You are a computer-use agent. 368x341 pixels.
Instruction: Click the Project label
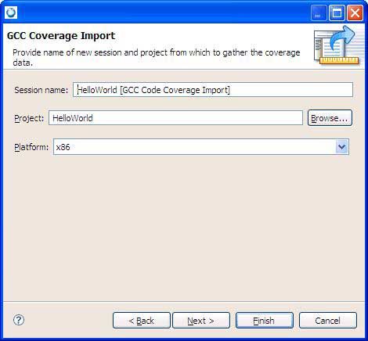[29, 118]
